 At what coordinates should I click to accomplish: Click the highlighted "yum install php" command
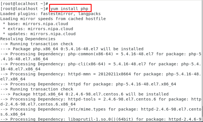coord(69,9)
